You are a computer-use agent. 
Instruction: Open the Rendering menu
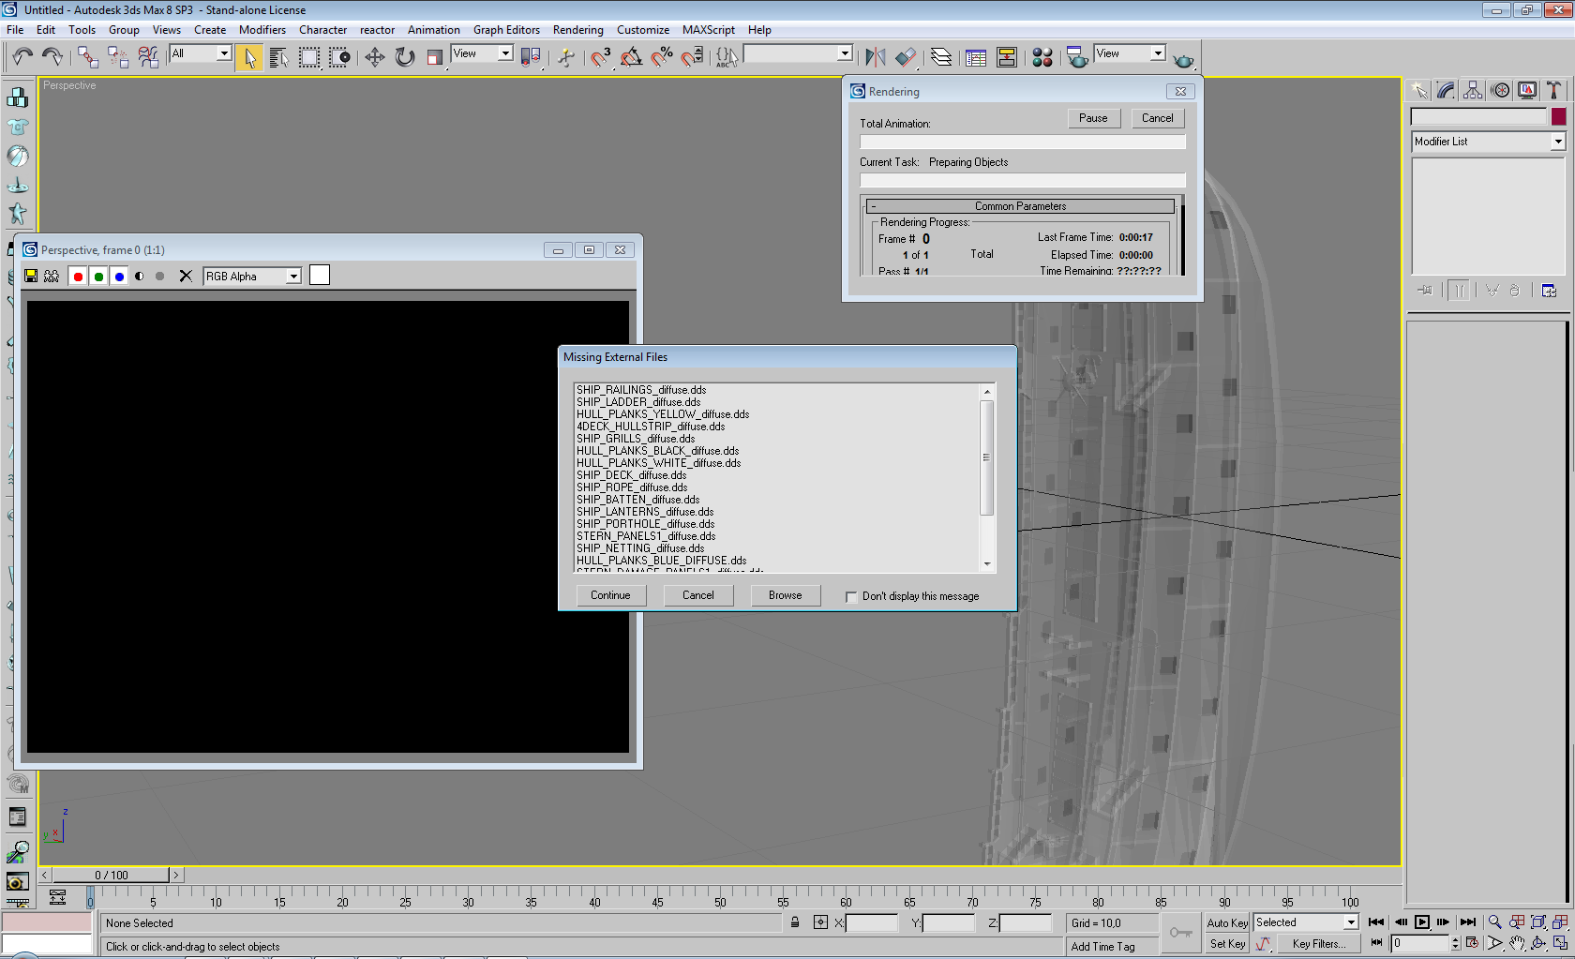coord(577,30)
